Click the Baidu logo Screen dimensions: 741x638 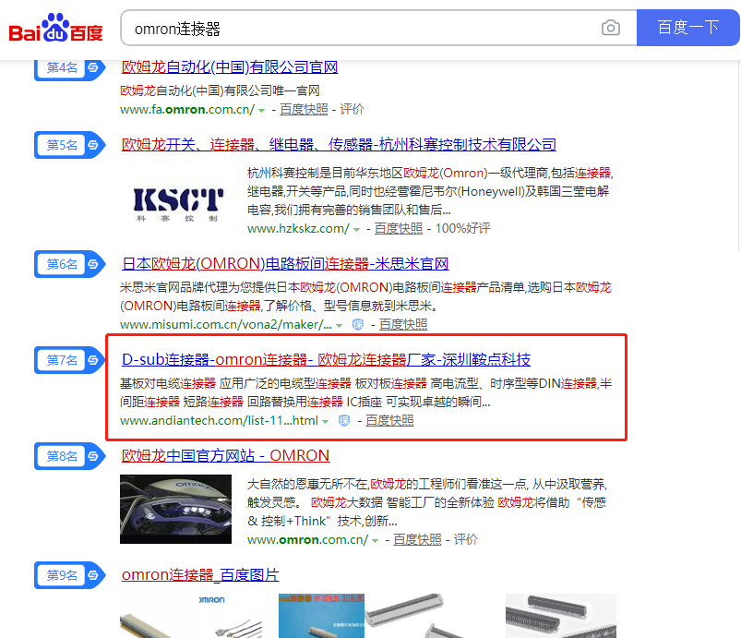(55, 29)
